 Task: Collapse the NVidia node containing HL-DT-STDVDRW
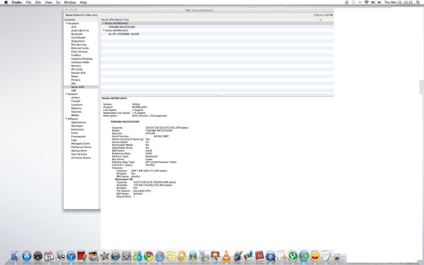(x=103, y=30)
